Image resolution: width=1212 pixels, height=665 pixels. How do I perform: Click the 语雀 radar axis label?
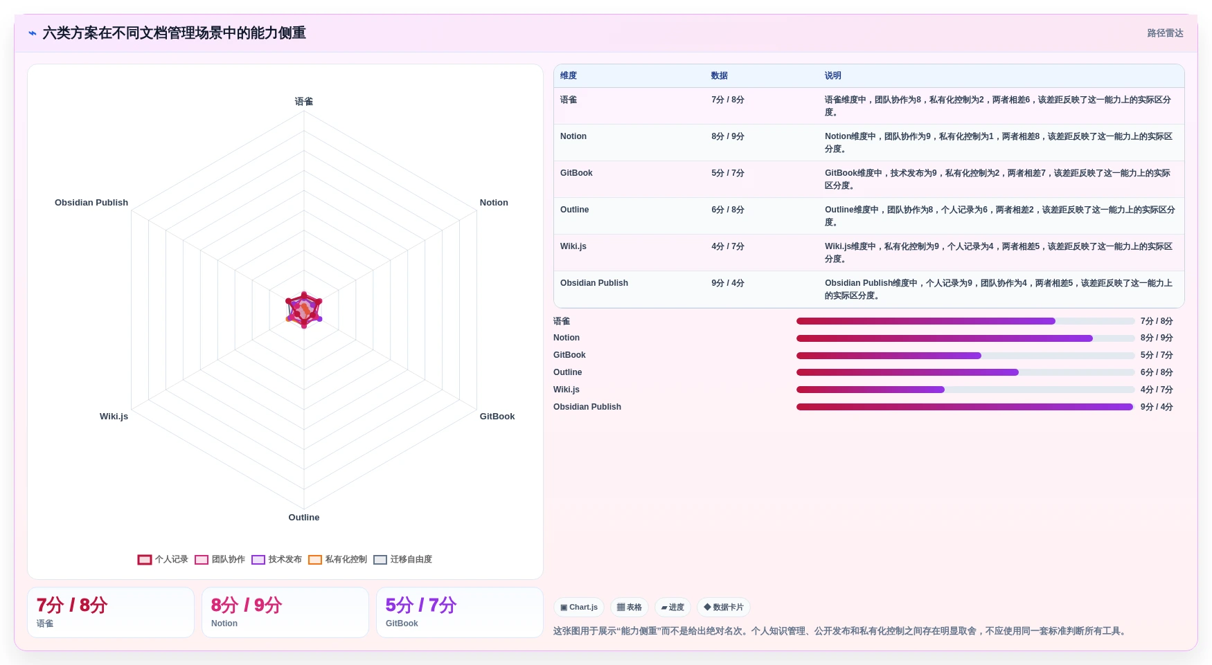304,102
